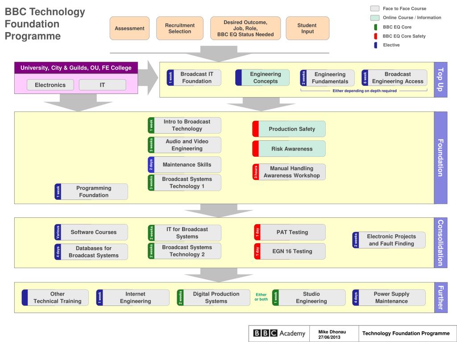Select the PAT Testing course
Image resolution: width=457 pixels, height=342 pixels.
(290, 232)
